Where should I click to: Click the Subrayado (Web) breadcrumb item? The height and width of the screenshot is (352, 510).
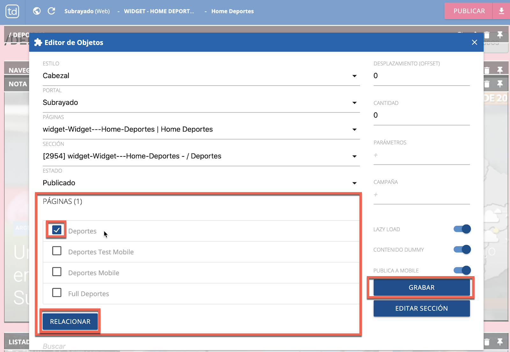click(x=87, y=11)
